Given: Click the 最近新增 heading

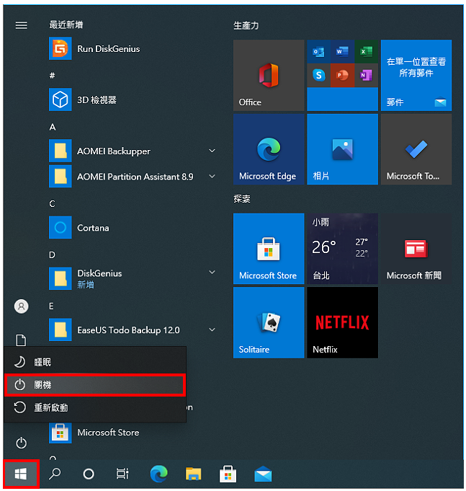Looking at the screenshot, I should point(66,25).
